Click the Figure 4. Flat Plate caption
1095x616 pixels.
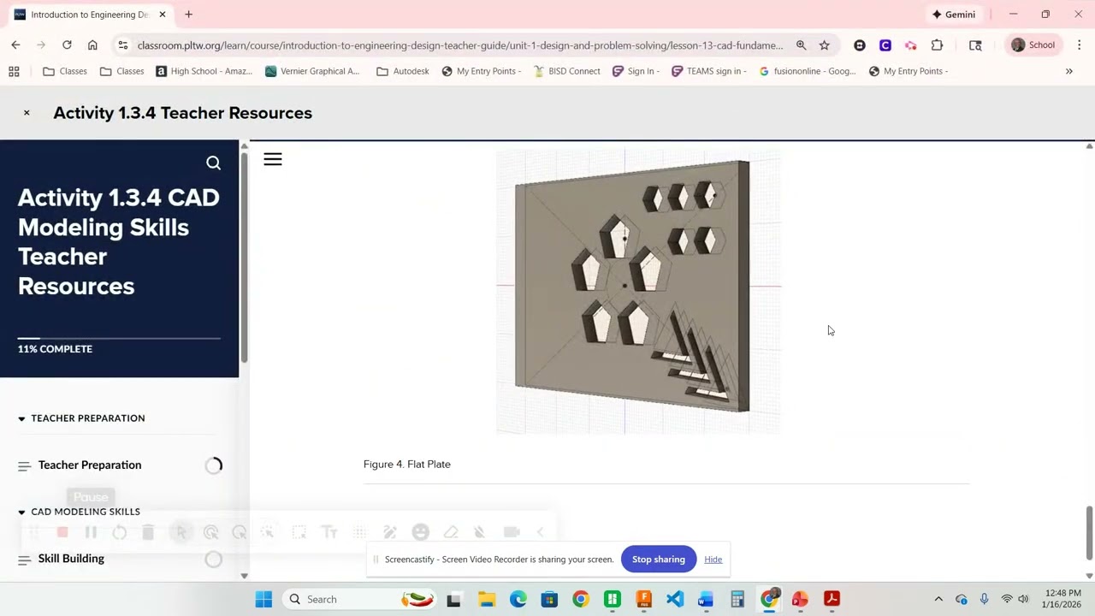[x=407, y=465]
